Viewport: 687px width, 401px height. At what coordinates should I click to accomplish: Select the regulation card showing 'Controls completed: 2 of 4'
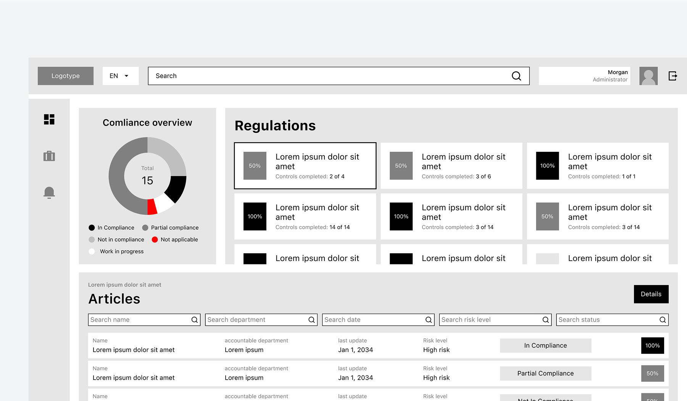(305, 165)
